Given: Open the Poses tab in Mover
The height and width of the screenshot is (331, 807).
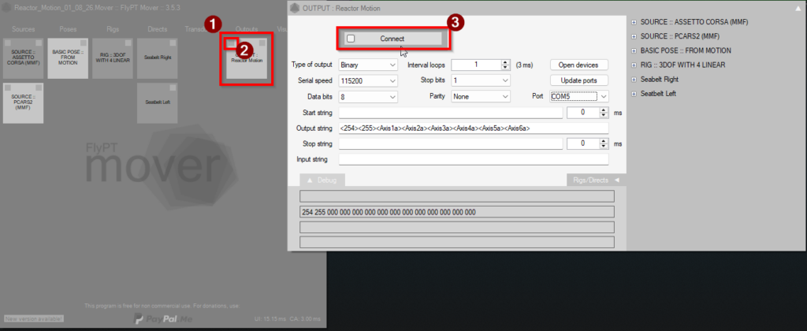Looking at the screenshot, I should pyautogui.click(x=68, y=29).
